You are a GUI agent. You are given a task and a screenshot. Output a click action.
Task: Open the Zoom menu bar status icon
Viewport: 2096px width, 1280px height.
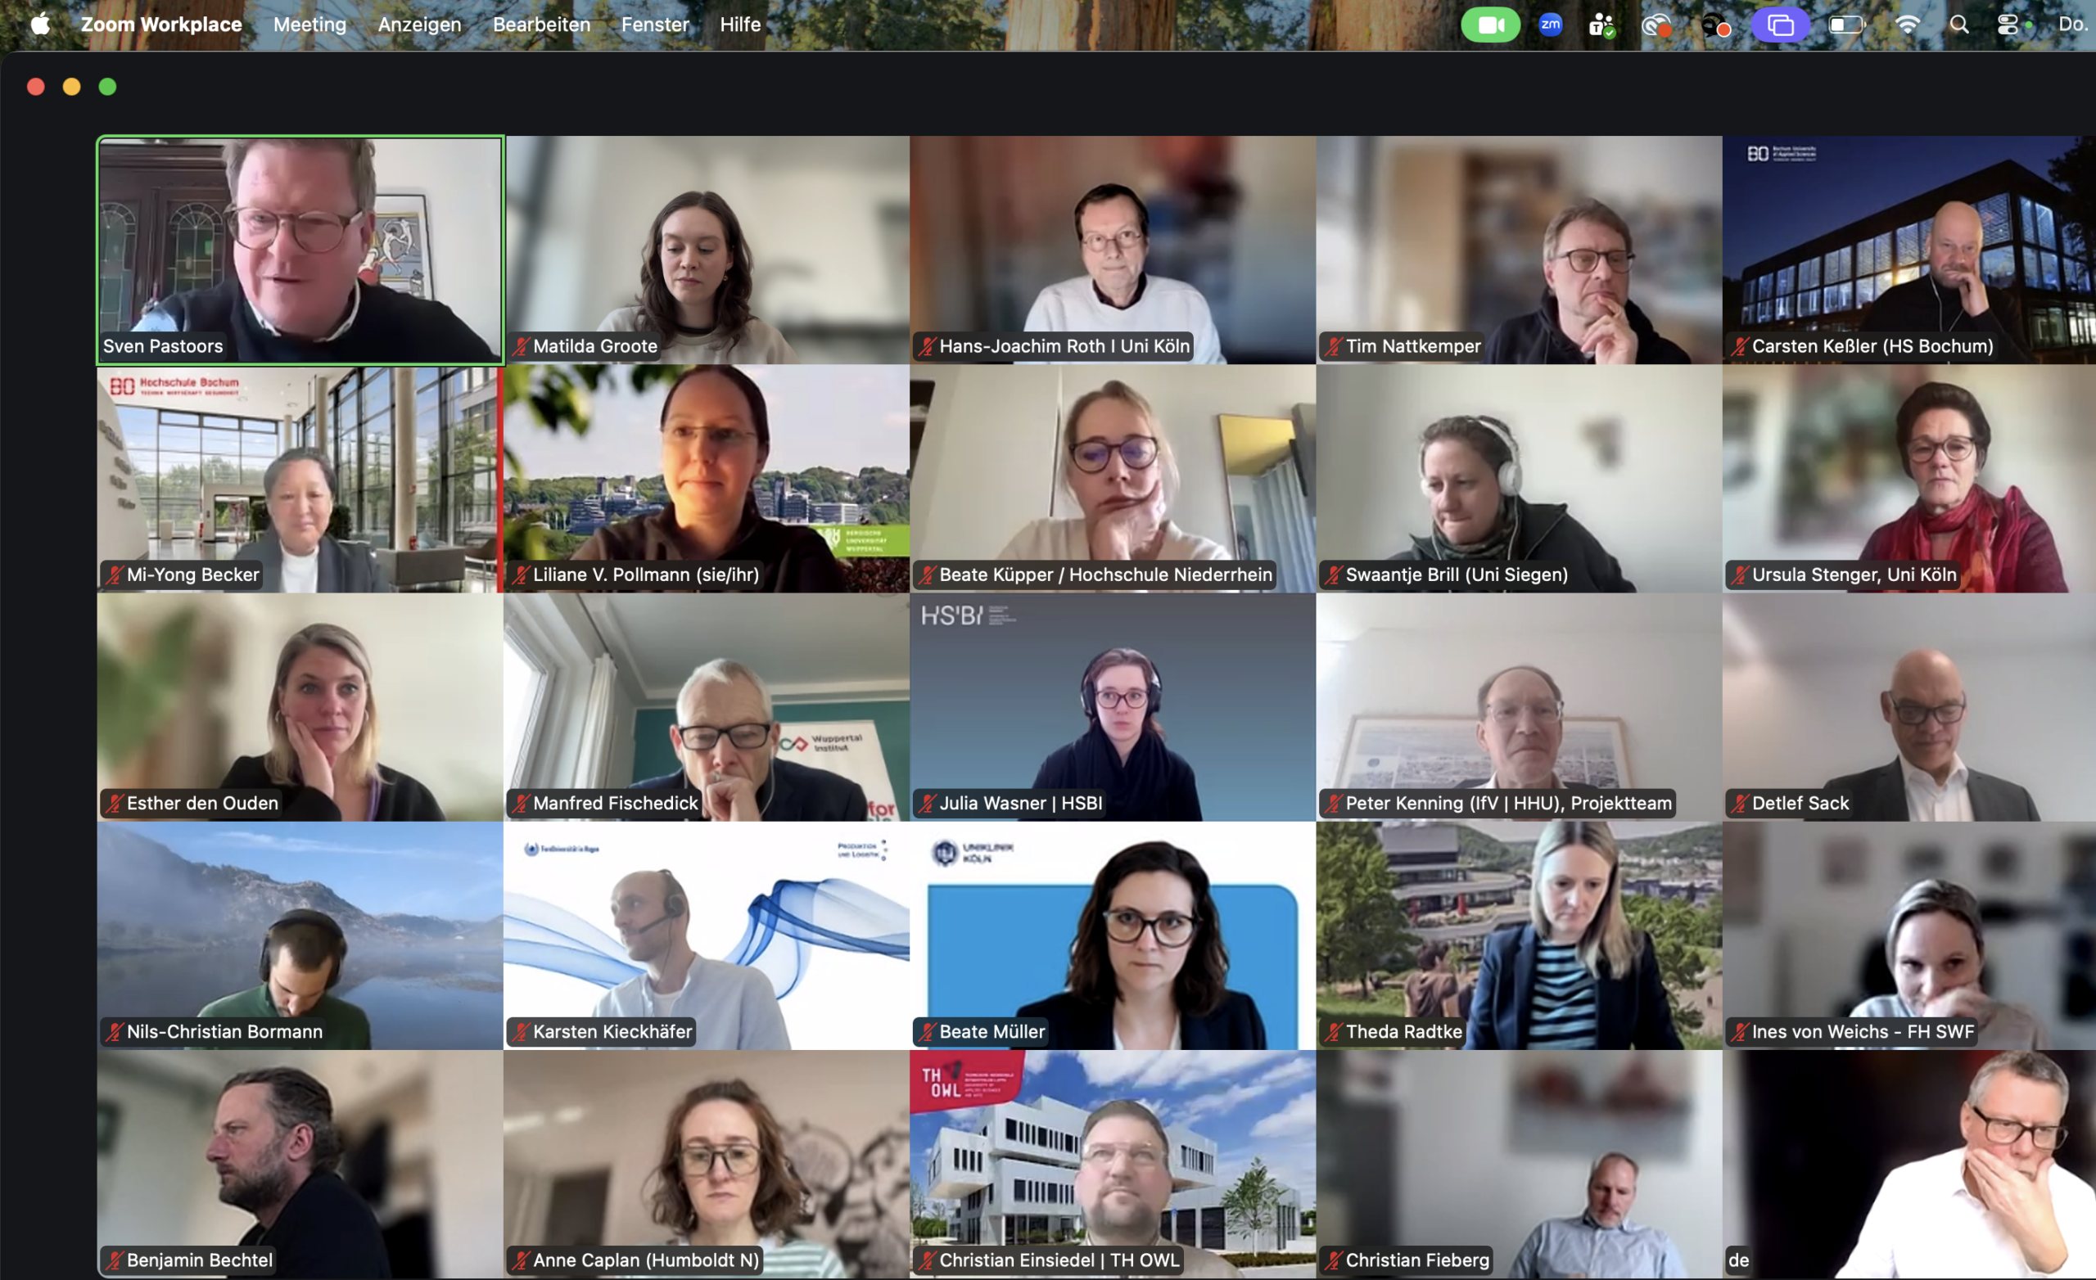tap(1550, 25)
